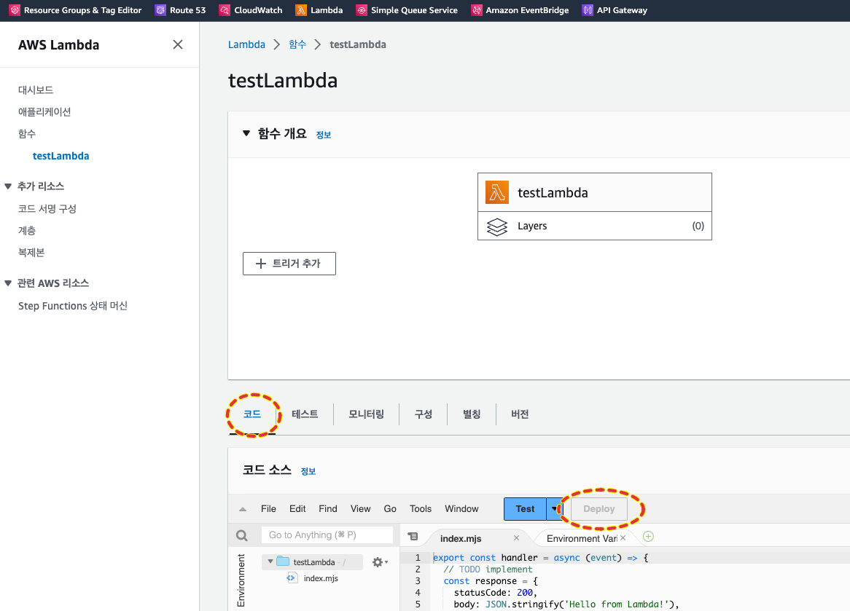
Task: Close the Environment Var editor tab
Action: [x=623, y=538]
